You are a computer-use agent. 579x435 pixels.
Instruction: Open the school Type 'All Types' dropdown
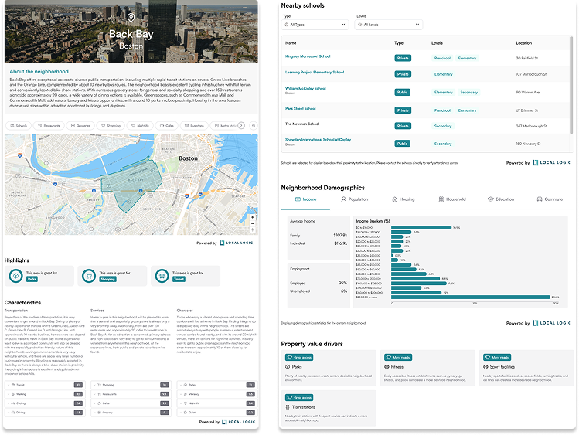(315, 25)
